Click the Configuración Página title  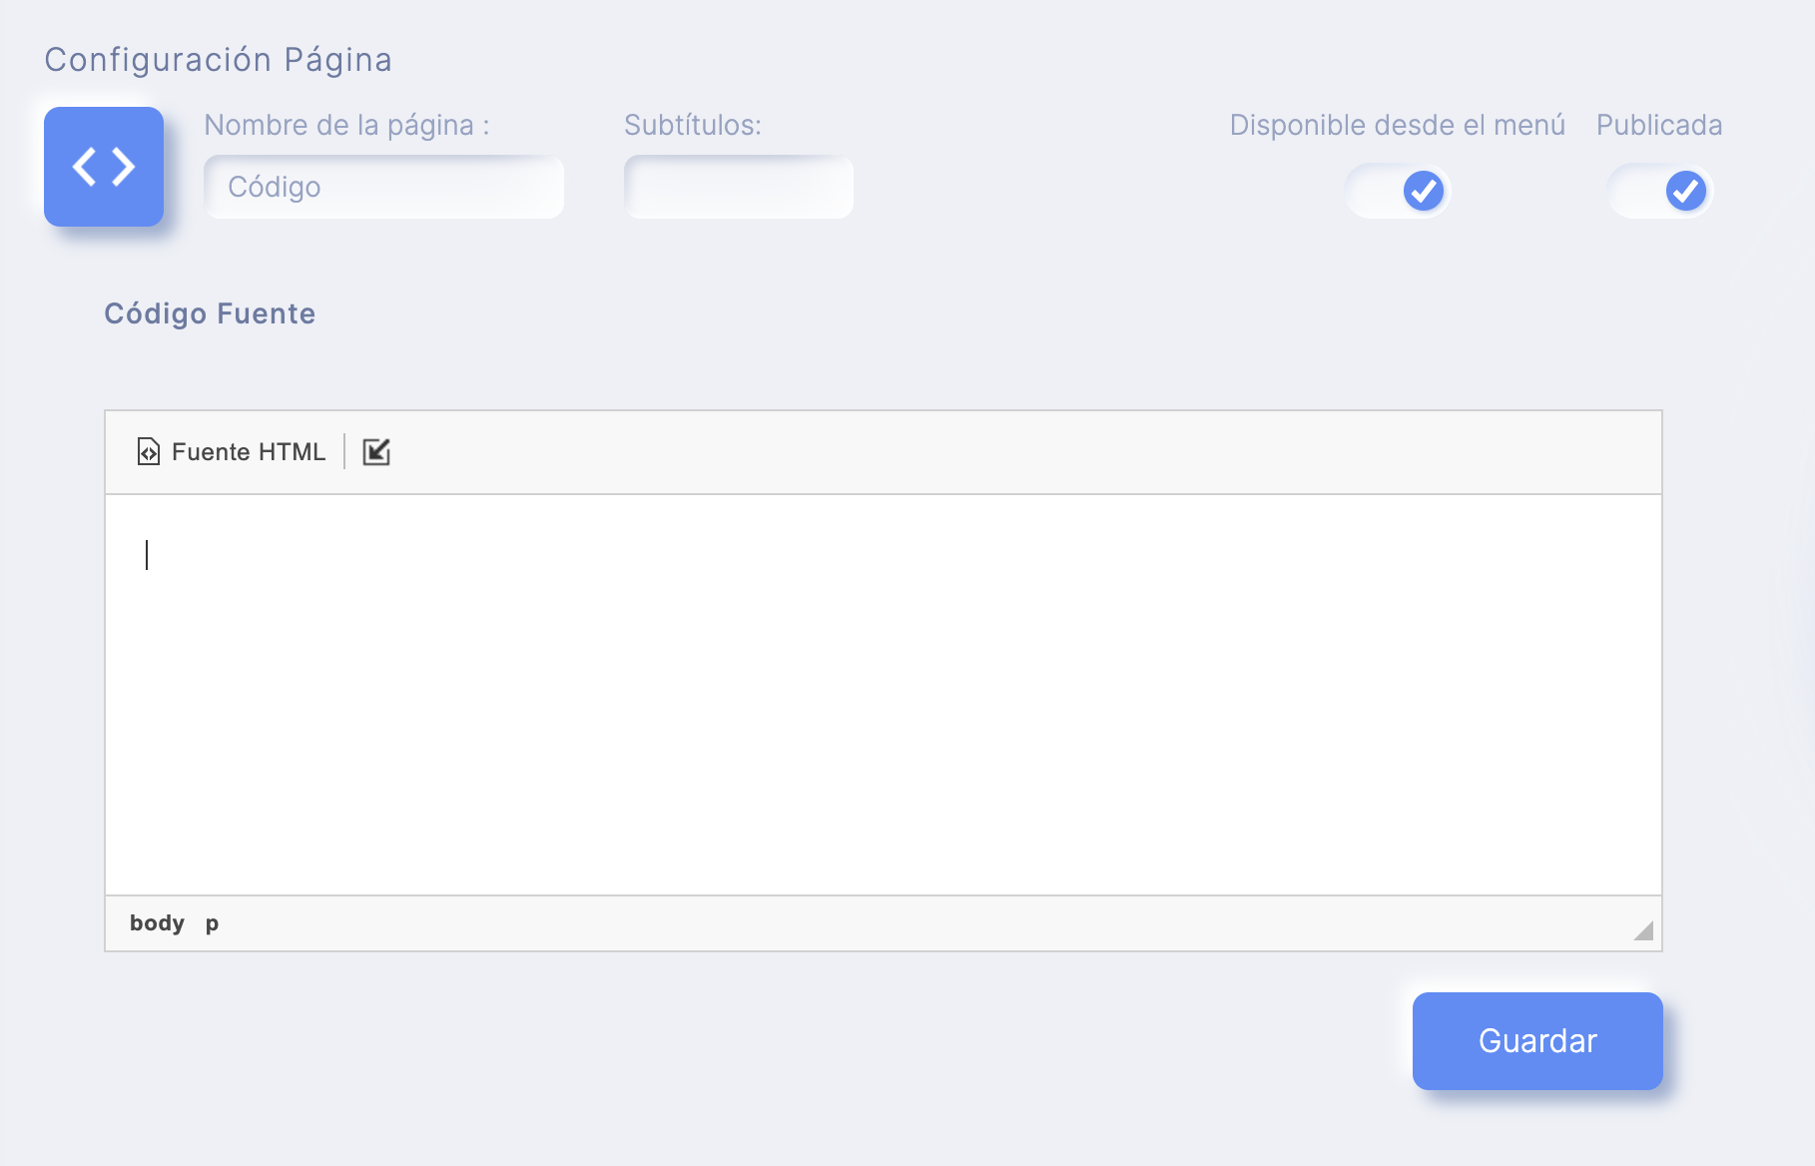point(219,60)
